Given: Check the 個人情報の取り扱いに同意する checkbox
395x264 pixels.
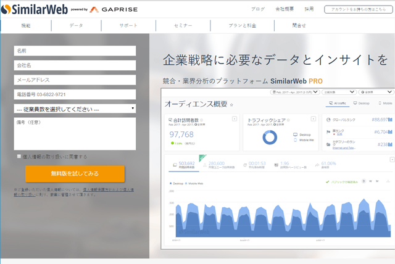Looking at the screenshot, I should pyautogui.click(x=19, y=157).
